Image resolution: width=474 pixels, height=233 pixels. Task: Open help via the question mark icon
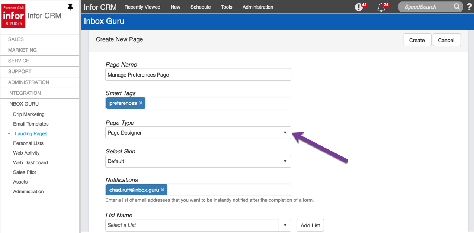pyautogui.click(x=469, y=7)
